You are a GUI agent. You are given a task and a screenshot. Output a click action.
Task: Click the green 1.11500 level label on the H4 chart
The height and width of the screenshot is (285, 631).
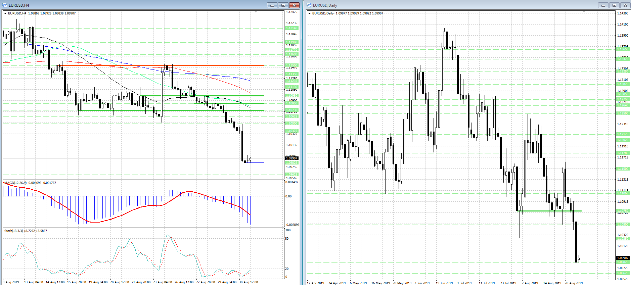pyautogui.click(x=291, y=65)
